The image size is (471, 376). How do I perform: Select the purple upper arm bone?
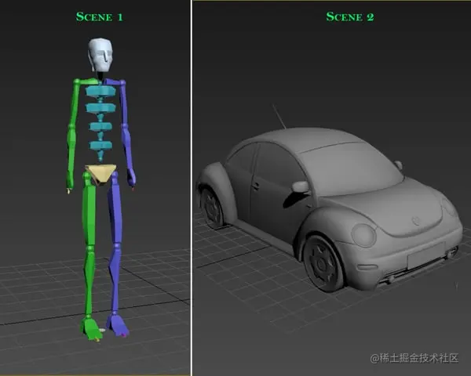coord(123,102)
